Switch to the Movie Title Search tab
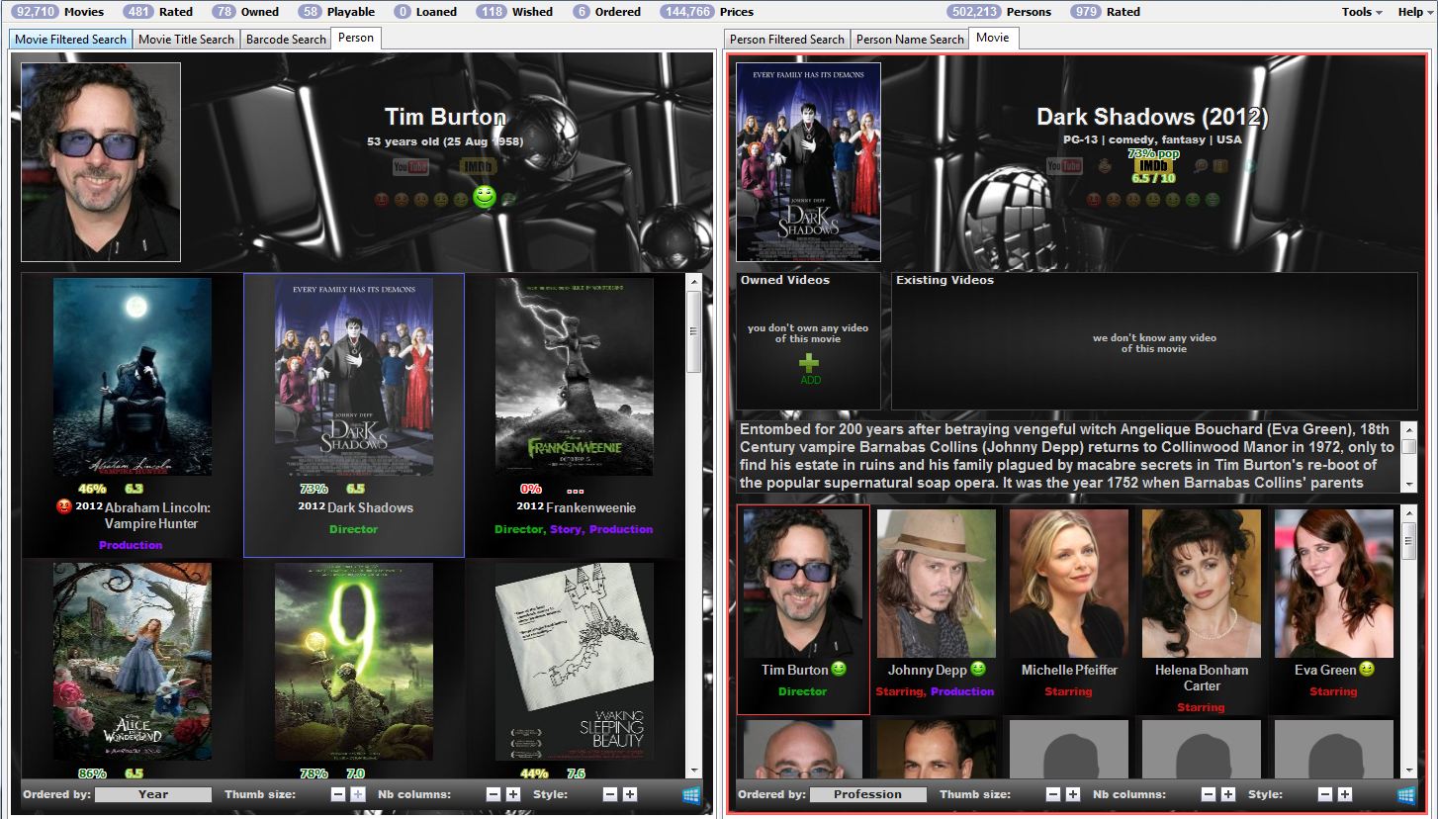 tap(186, 40)
